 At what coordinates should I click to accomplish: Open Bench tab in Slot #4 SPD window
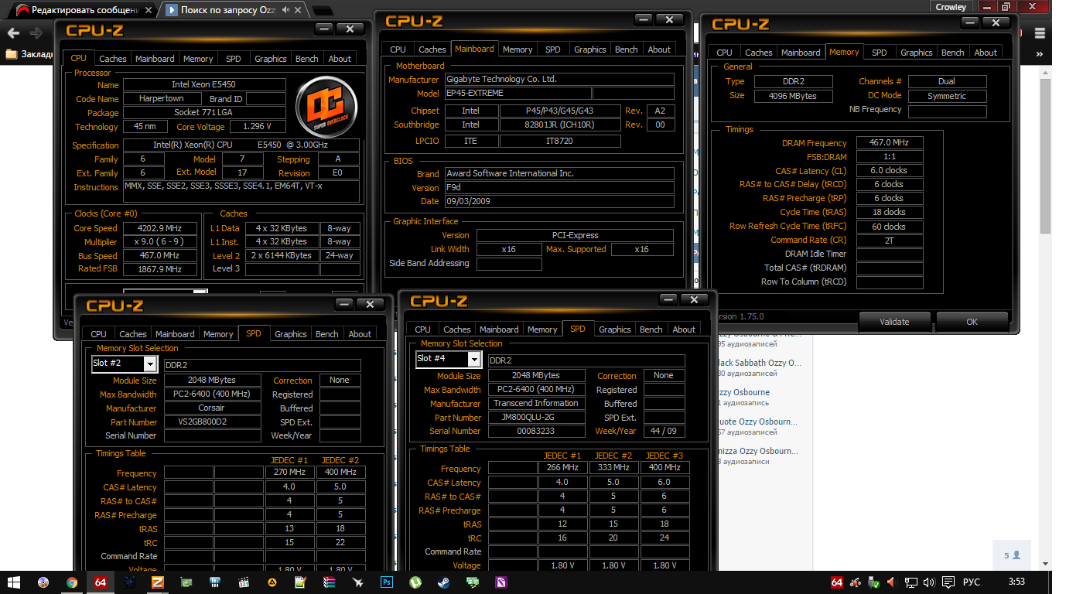point(651,329)
